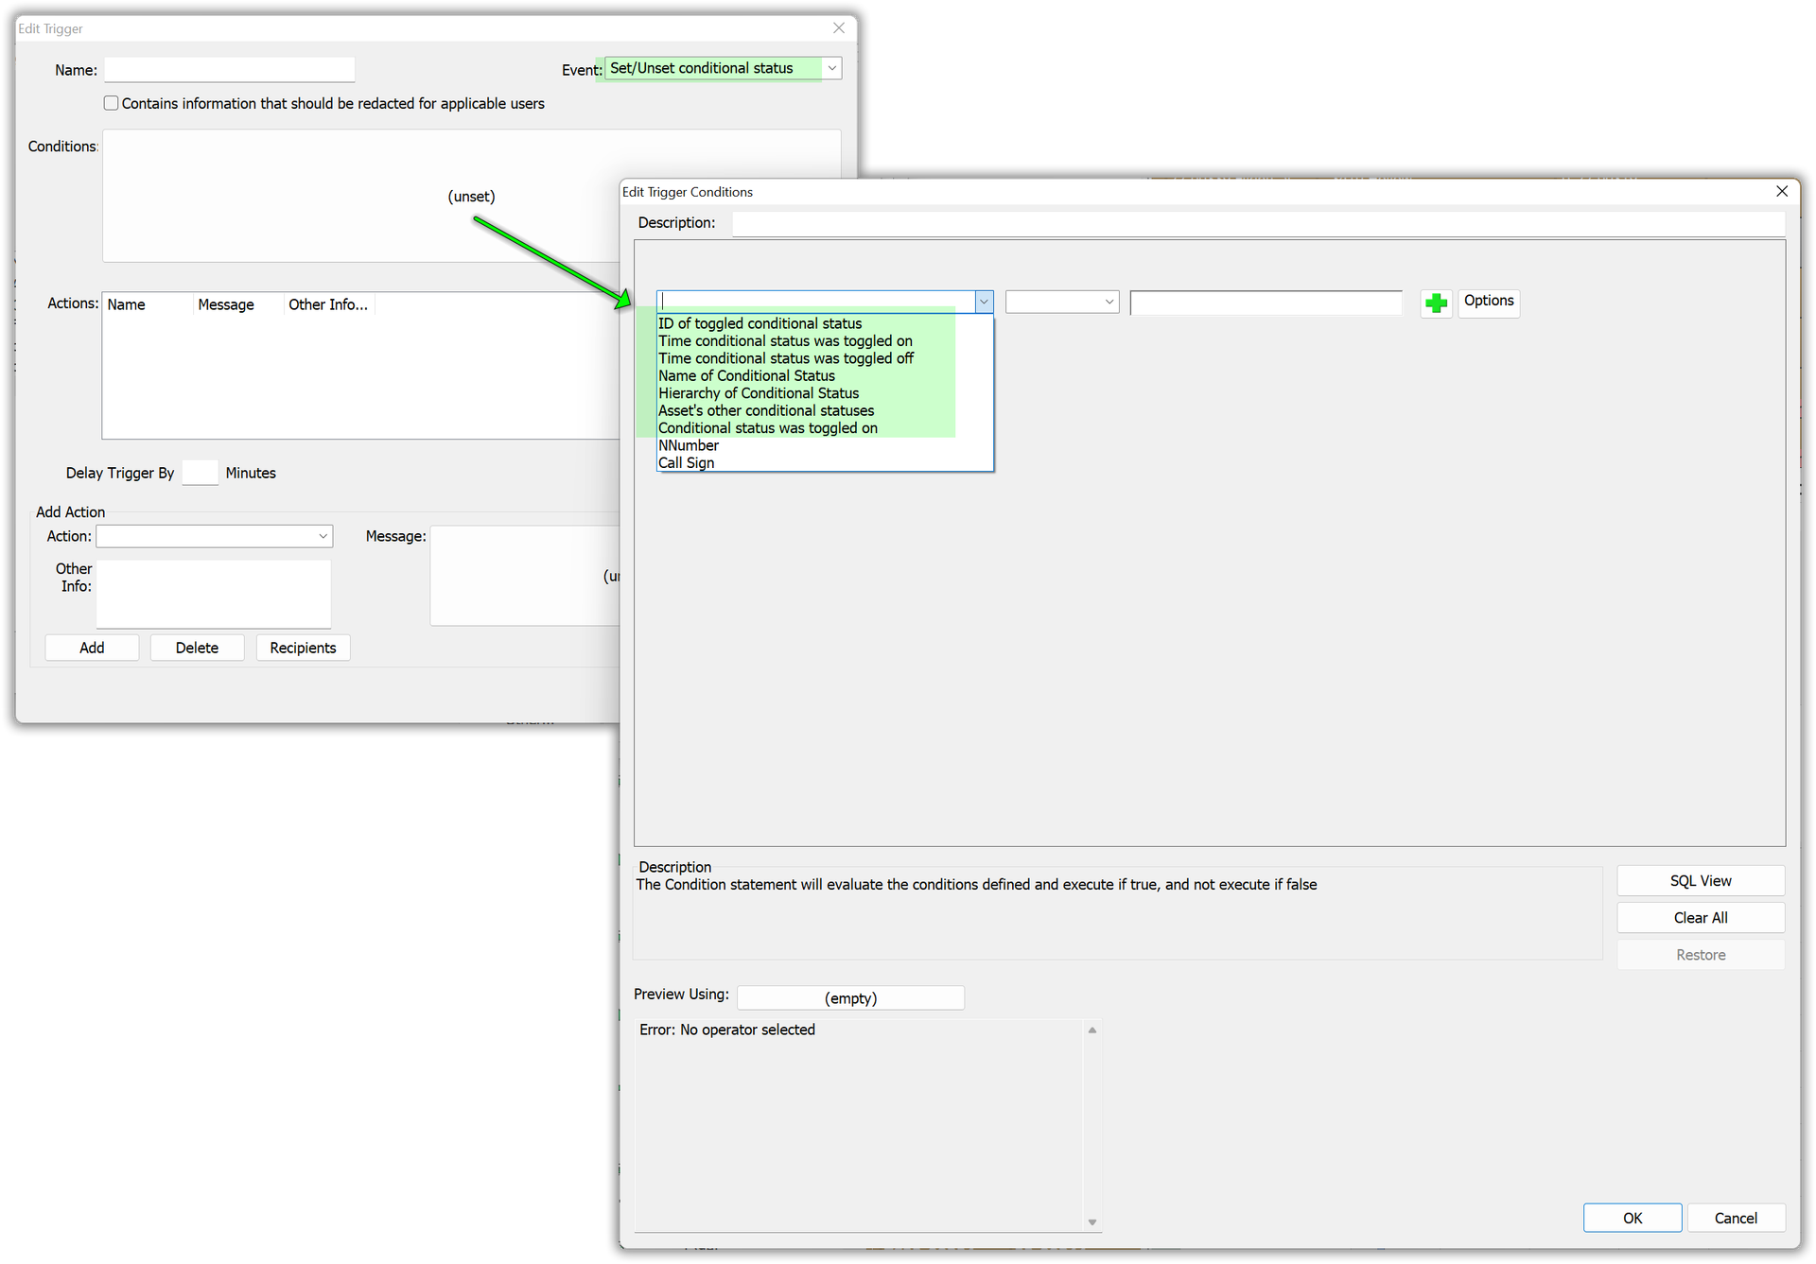This screenshot has width=1816, height=1264.
Task: Click the Preview Using (empty) button
Action: click(x=850, y=998)
